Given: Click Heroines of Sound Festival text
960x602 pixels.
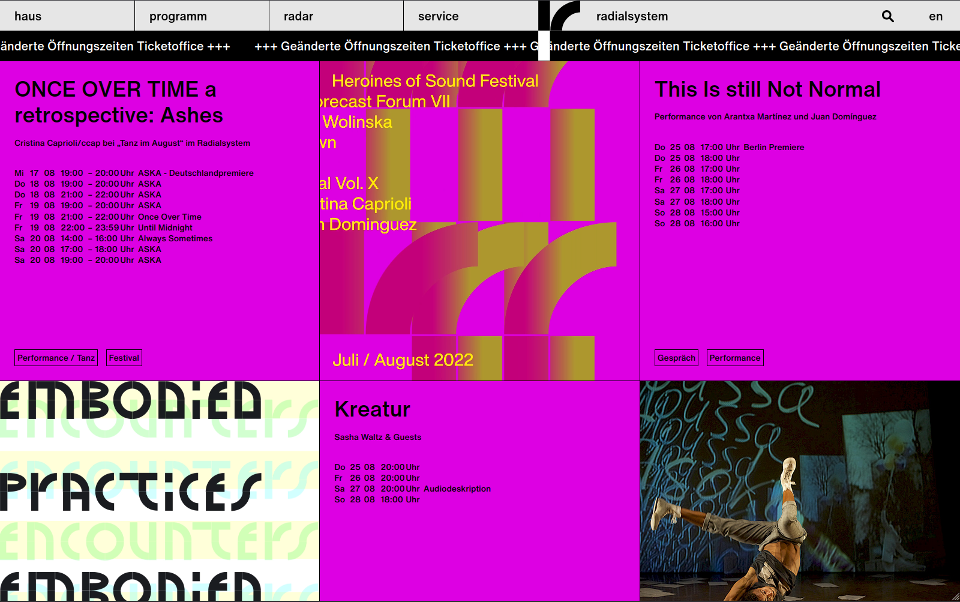Looking at the screenshot, I should pos(435,81).
